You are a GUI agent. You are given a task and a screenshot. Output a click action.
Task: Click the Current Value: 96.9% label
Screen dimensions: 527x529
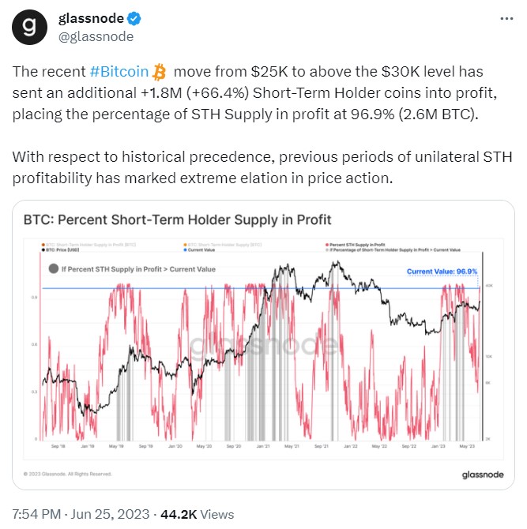click(442, 272)
